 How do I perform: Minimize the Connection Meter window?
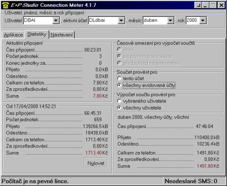coord(205,5)
